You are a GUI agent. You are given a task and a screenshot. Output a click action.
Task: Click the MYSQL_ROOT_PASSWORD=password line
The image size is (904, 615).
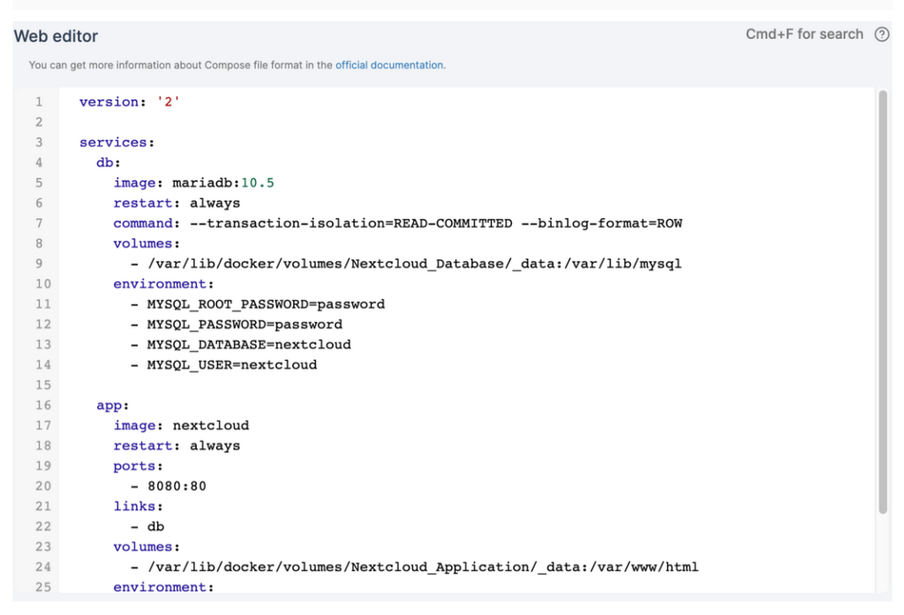[x=258, y=304]
